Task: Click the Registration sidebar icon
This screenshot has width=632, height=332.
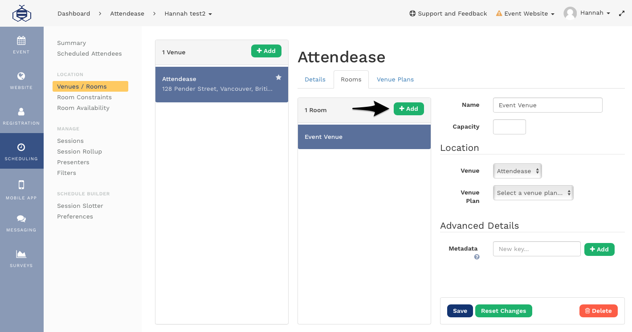Action: click(21, 115)
